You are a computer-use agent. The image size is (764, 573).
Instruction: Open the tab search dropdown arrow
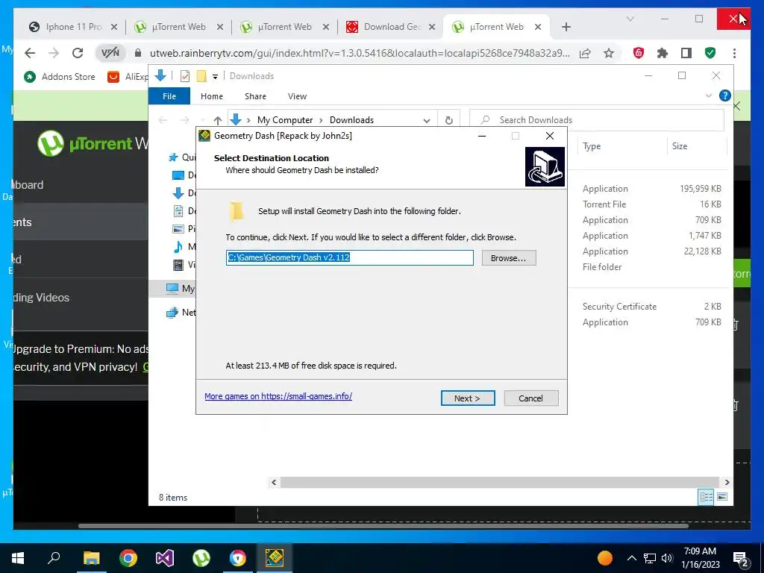630,19
